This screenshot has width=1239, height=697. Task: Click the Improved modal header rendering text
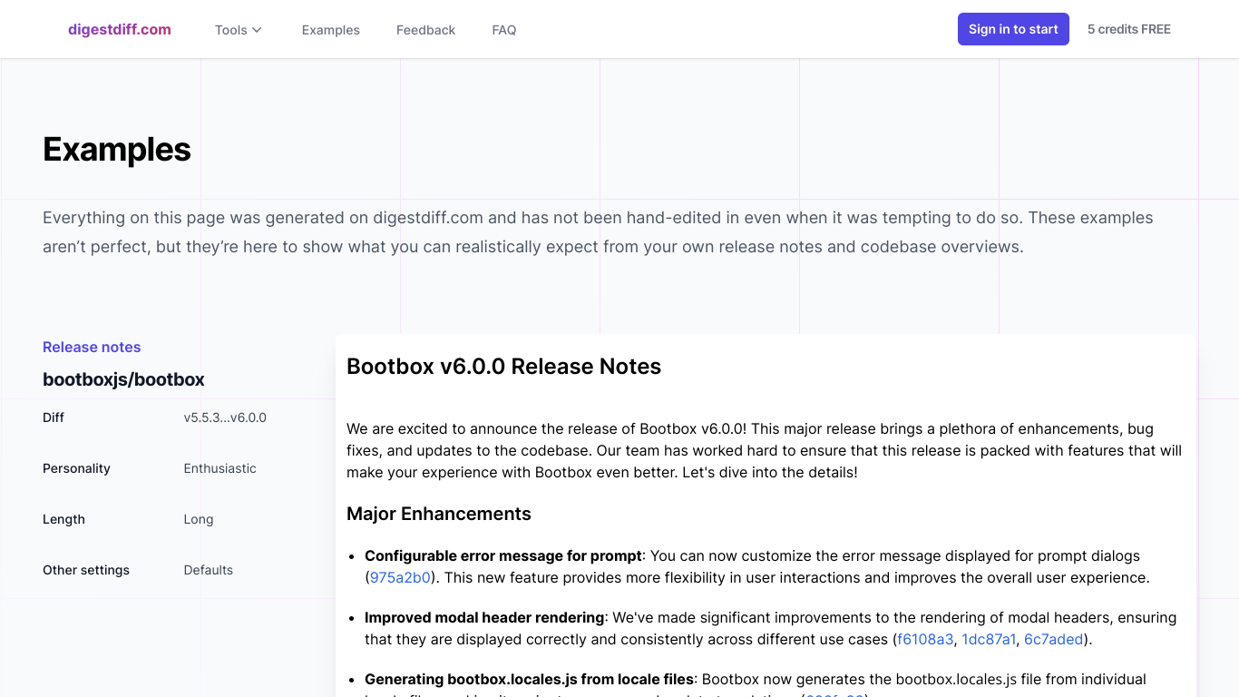[484, 617]
